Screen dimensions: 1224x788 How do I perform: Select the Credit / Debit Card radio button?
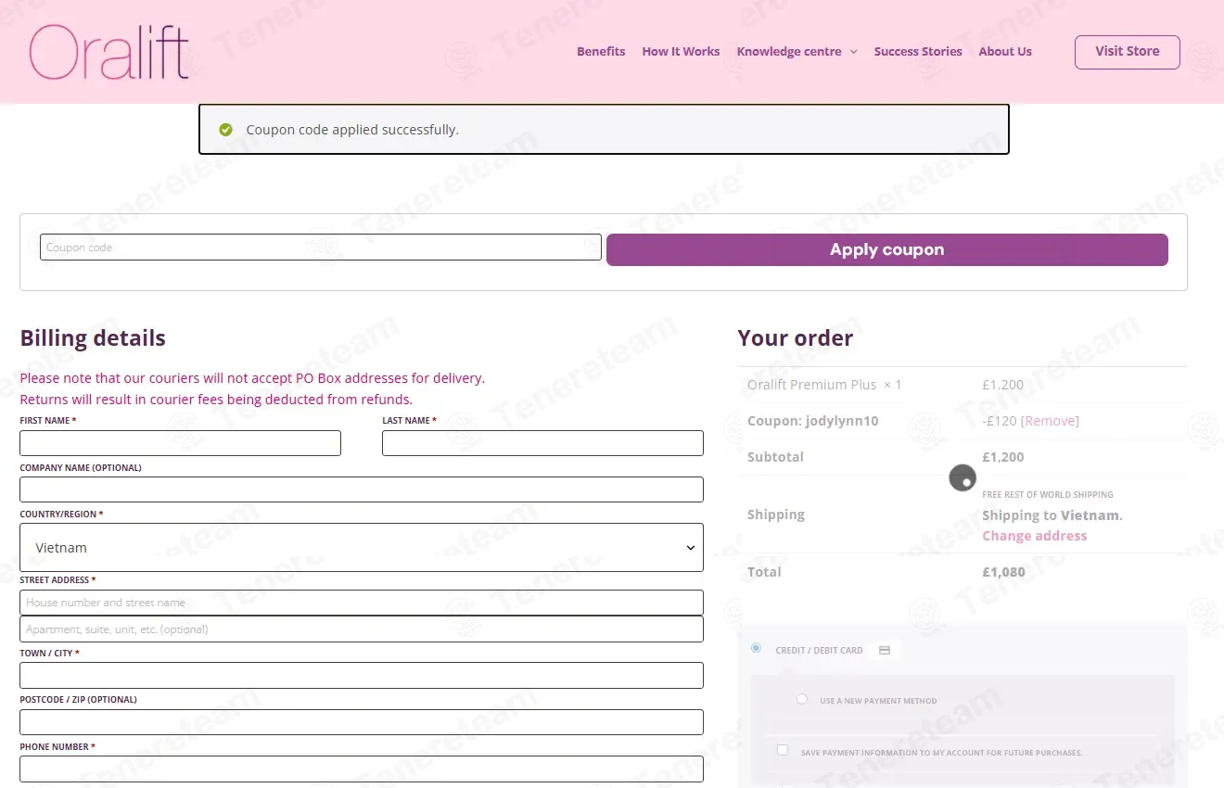(757, 648)
